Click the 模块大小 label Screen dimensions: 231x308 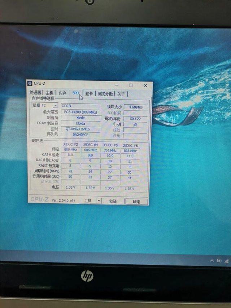[114, 107]
